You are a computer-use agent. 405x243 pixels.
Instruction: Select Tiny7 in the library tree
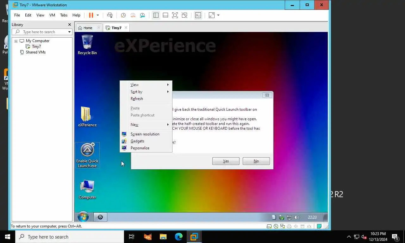[36, 47]
